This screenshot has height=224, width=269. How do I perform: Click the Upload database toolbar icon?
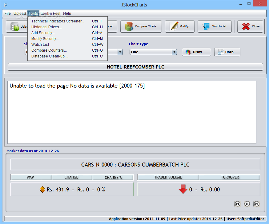(x=14, y=26)
